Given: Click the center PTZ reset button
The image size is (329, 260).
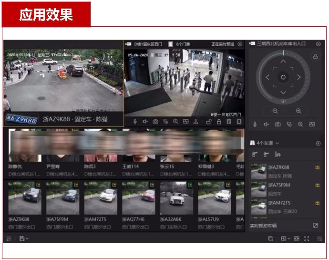Looking at the screenshot, I should 283,77.
